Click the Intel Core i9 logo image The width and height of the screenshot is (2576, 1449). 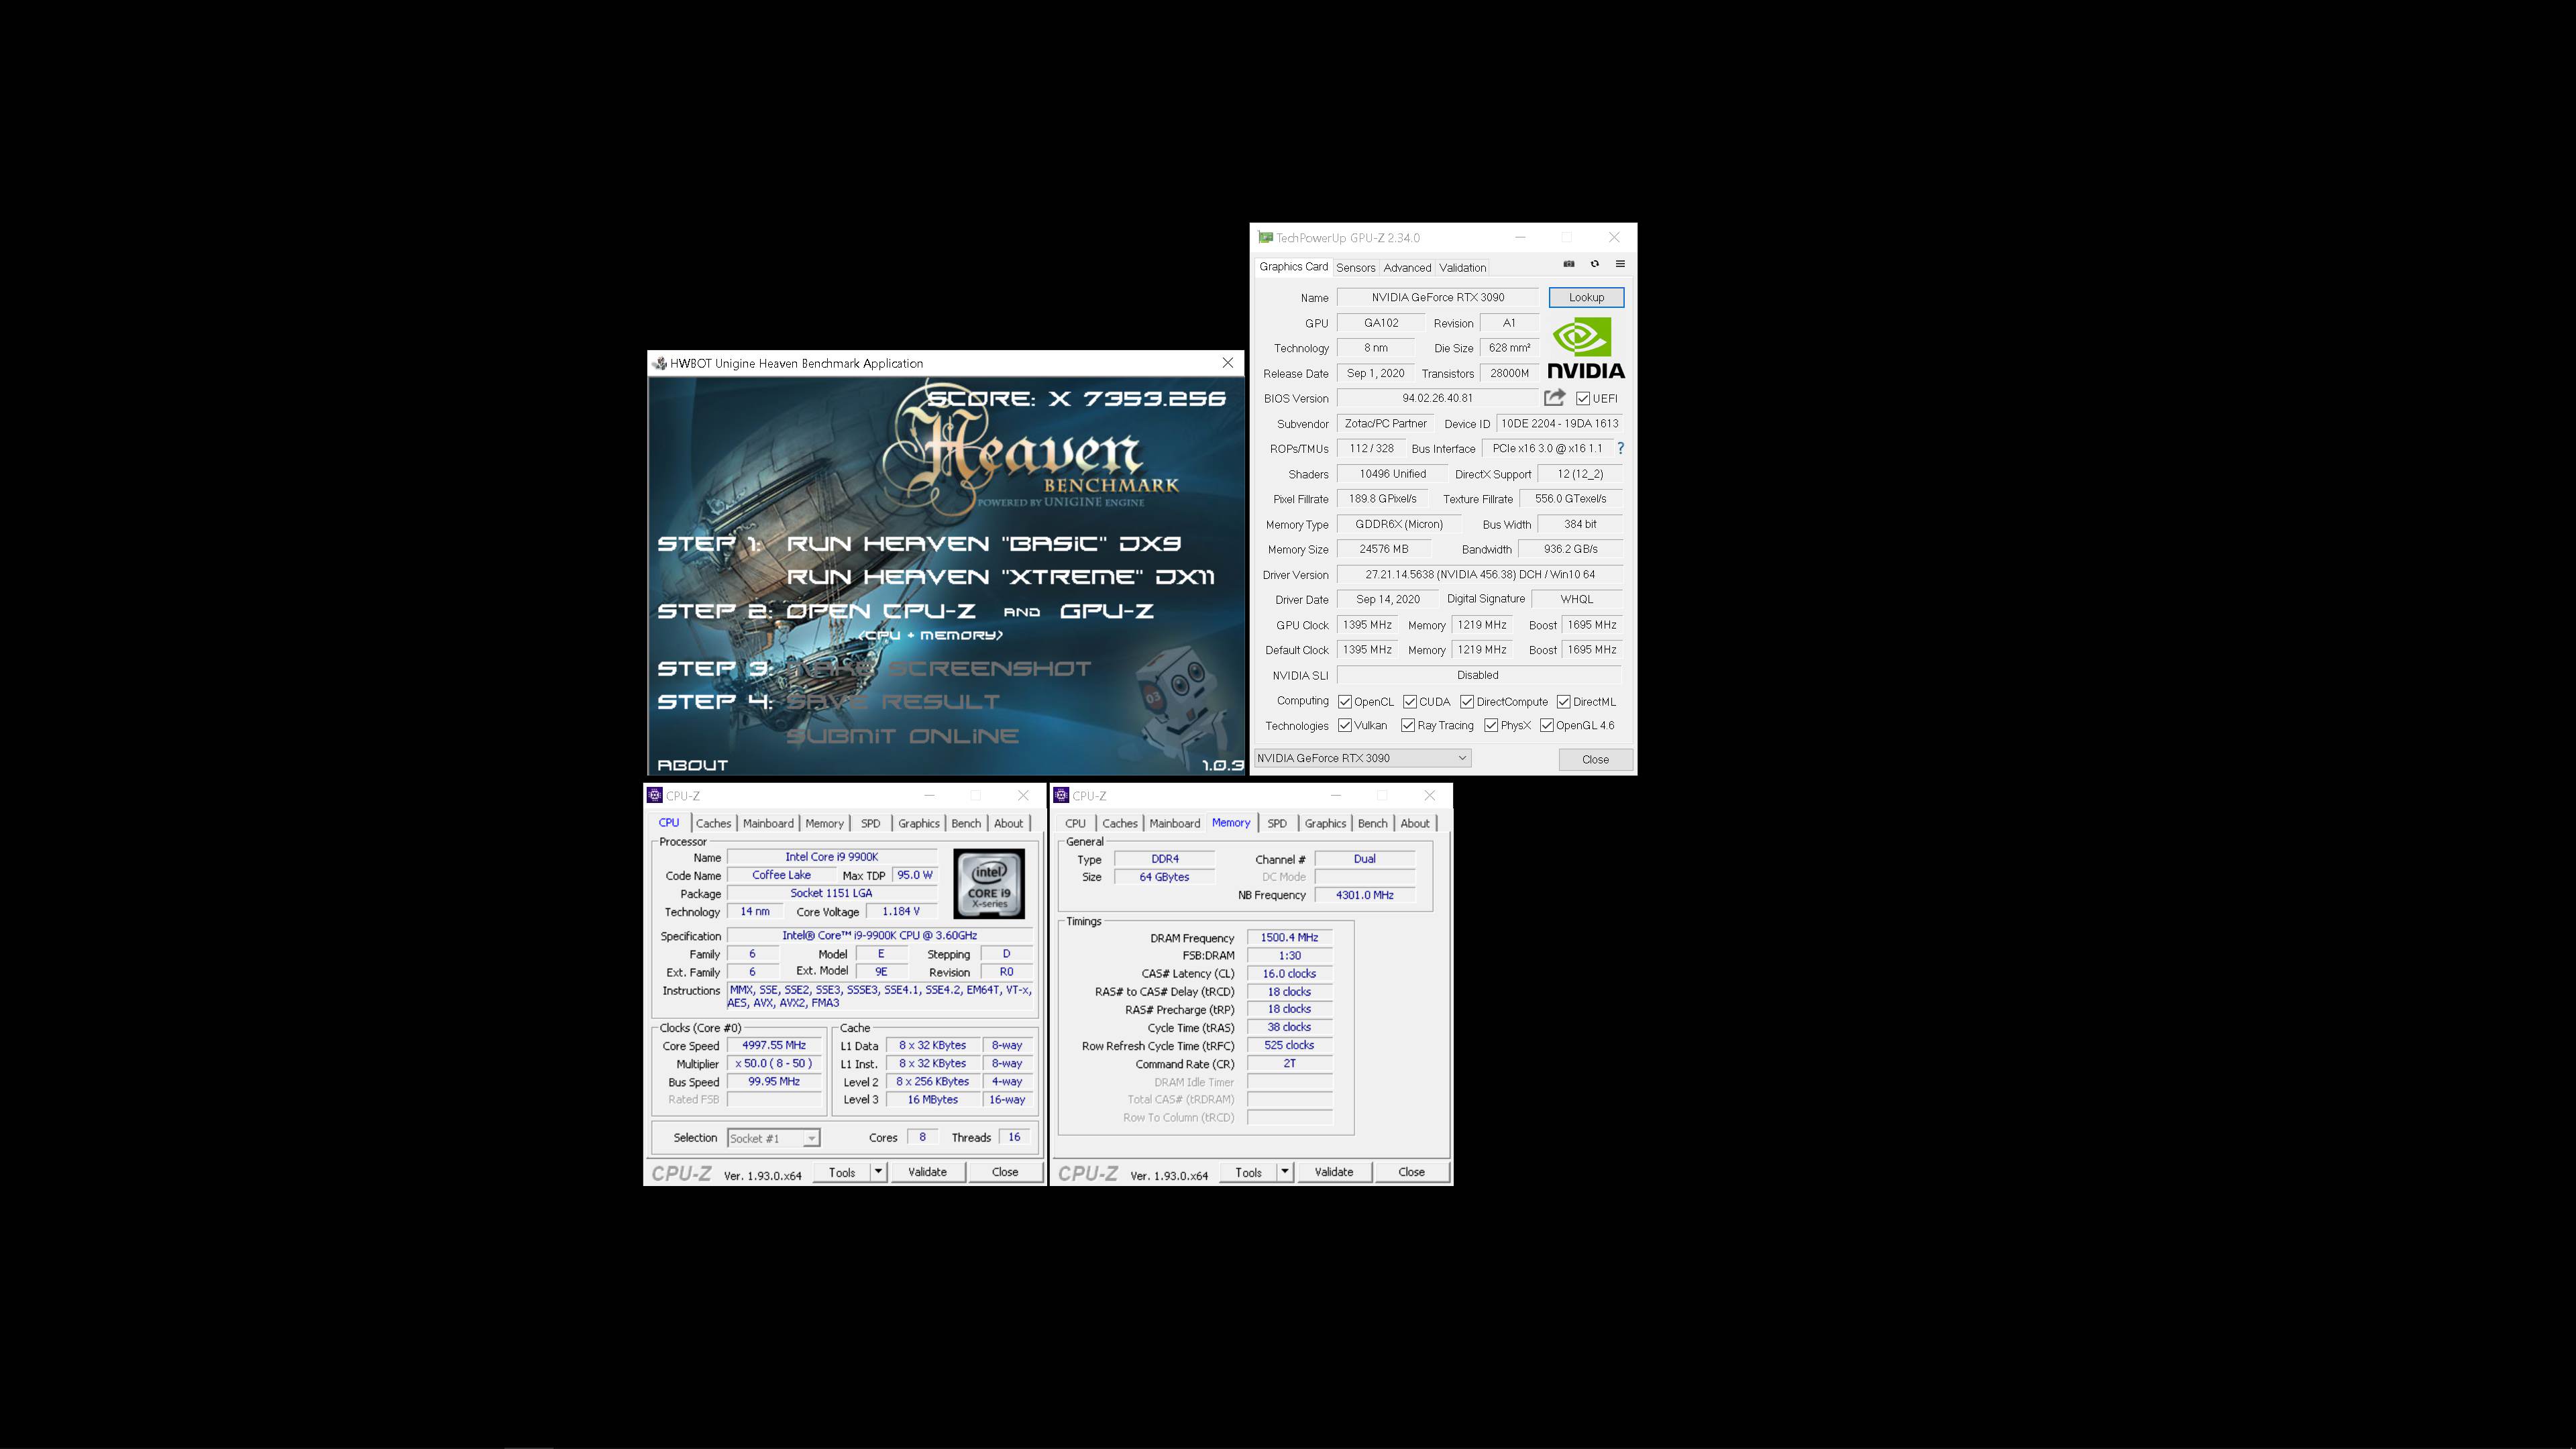989,883
